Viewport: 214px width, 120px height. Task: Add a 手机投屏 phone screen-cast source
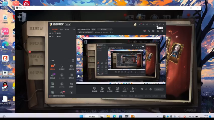click(x=110, y=89)
